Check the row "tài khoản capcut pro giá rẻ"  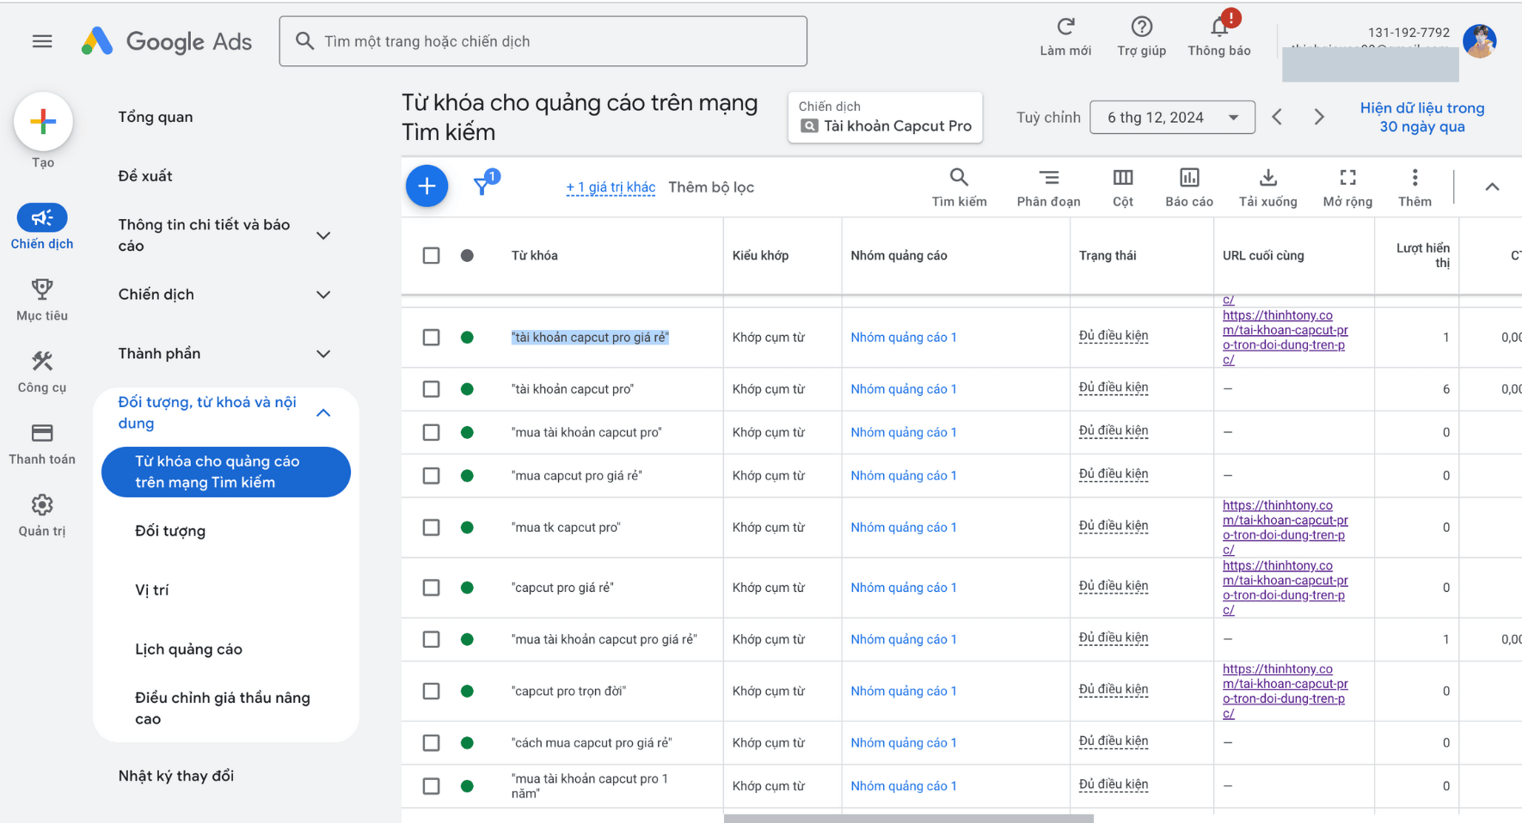click(x=432, y=338)
